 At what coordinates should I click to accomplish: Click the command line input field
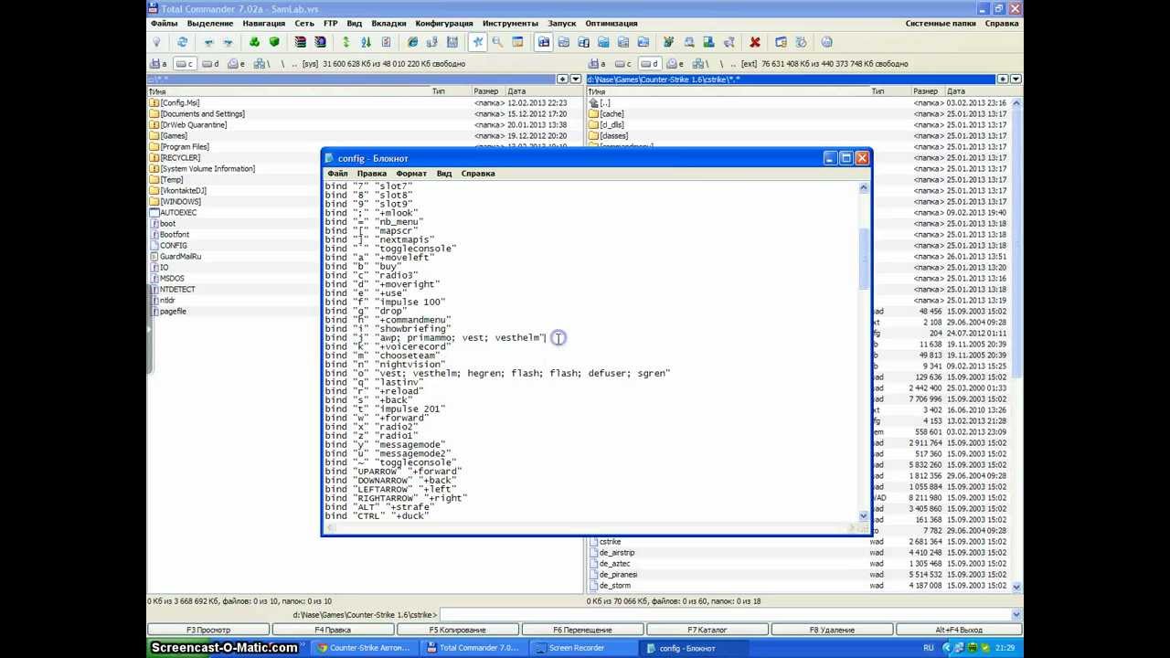click(x=730, y=615)
